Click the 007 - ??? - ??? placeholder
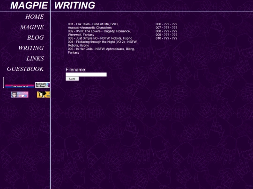Image resolution: width=253 pixels, height=189 pixels. tap(166, 28)
